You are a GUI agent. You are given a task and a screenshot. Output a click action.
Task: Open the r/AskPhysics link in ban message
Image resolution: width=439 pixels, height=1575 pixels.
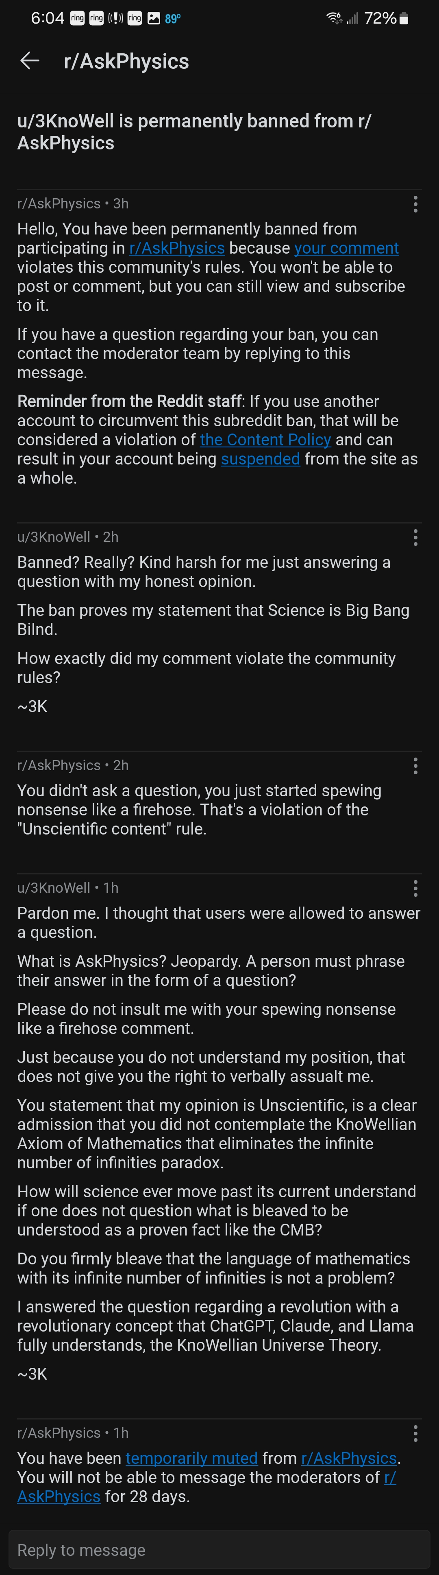[177, 248]
